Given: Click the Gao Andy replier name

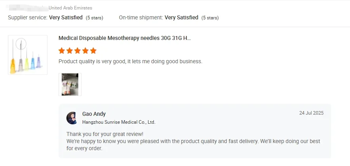Looking at the screenshot, I should click(94, 114).
